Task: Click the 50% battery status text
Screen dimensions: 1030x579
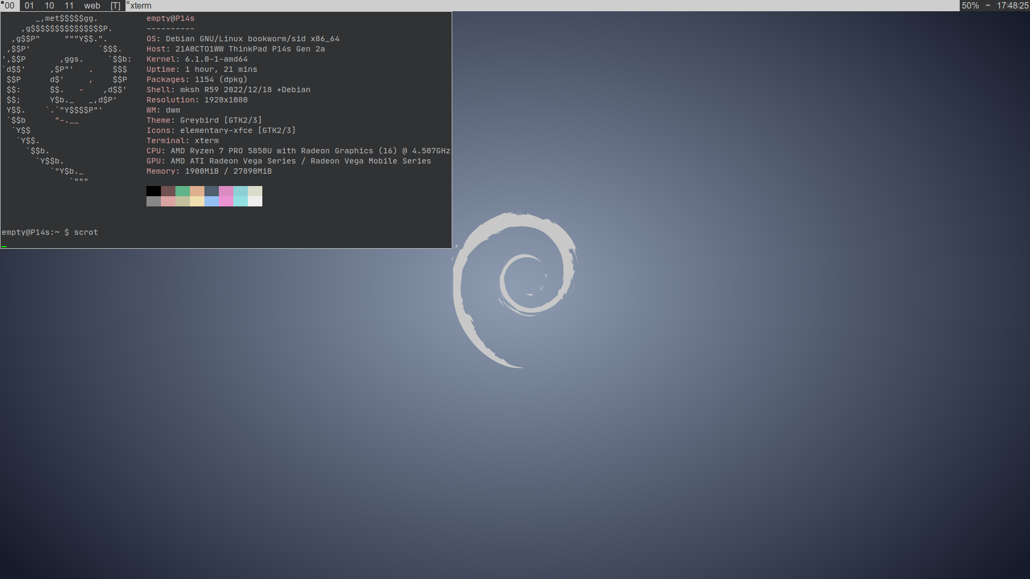Action: 970,5
